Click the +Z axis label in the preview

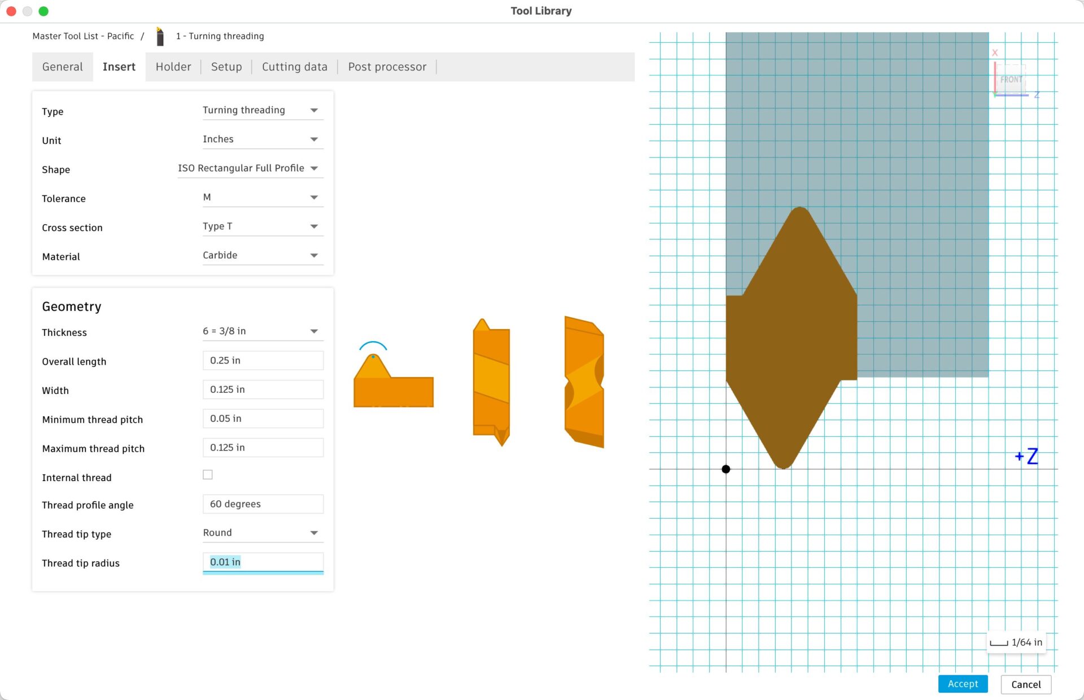pos(1026,456)
